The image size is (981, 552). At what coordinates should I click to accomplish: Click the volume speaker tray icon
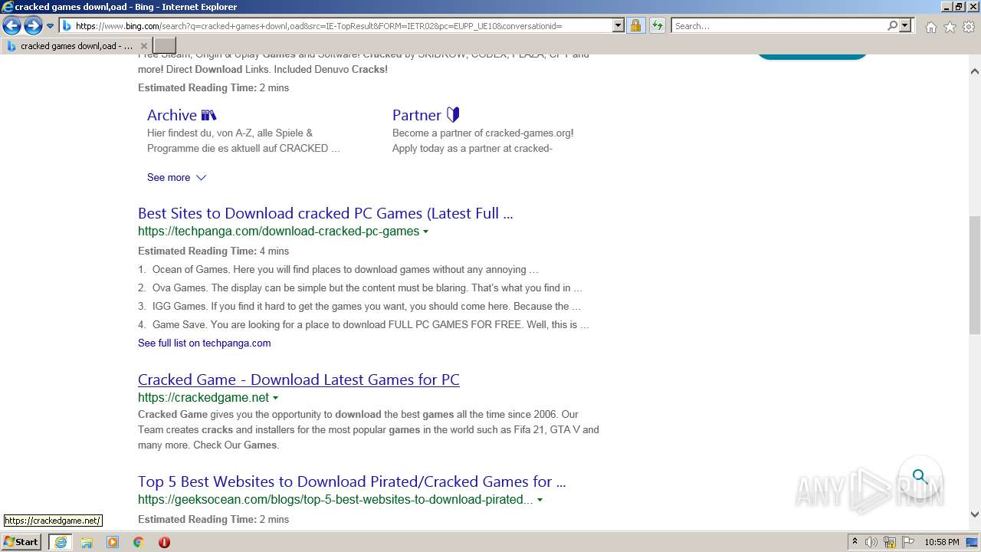(871, 542)
